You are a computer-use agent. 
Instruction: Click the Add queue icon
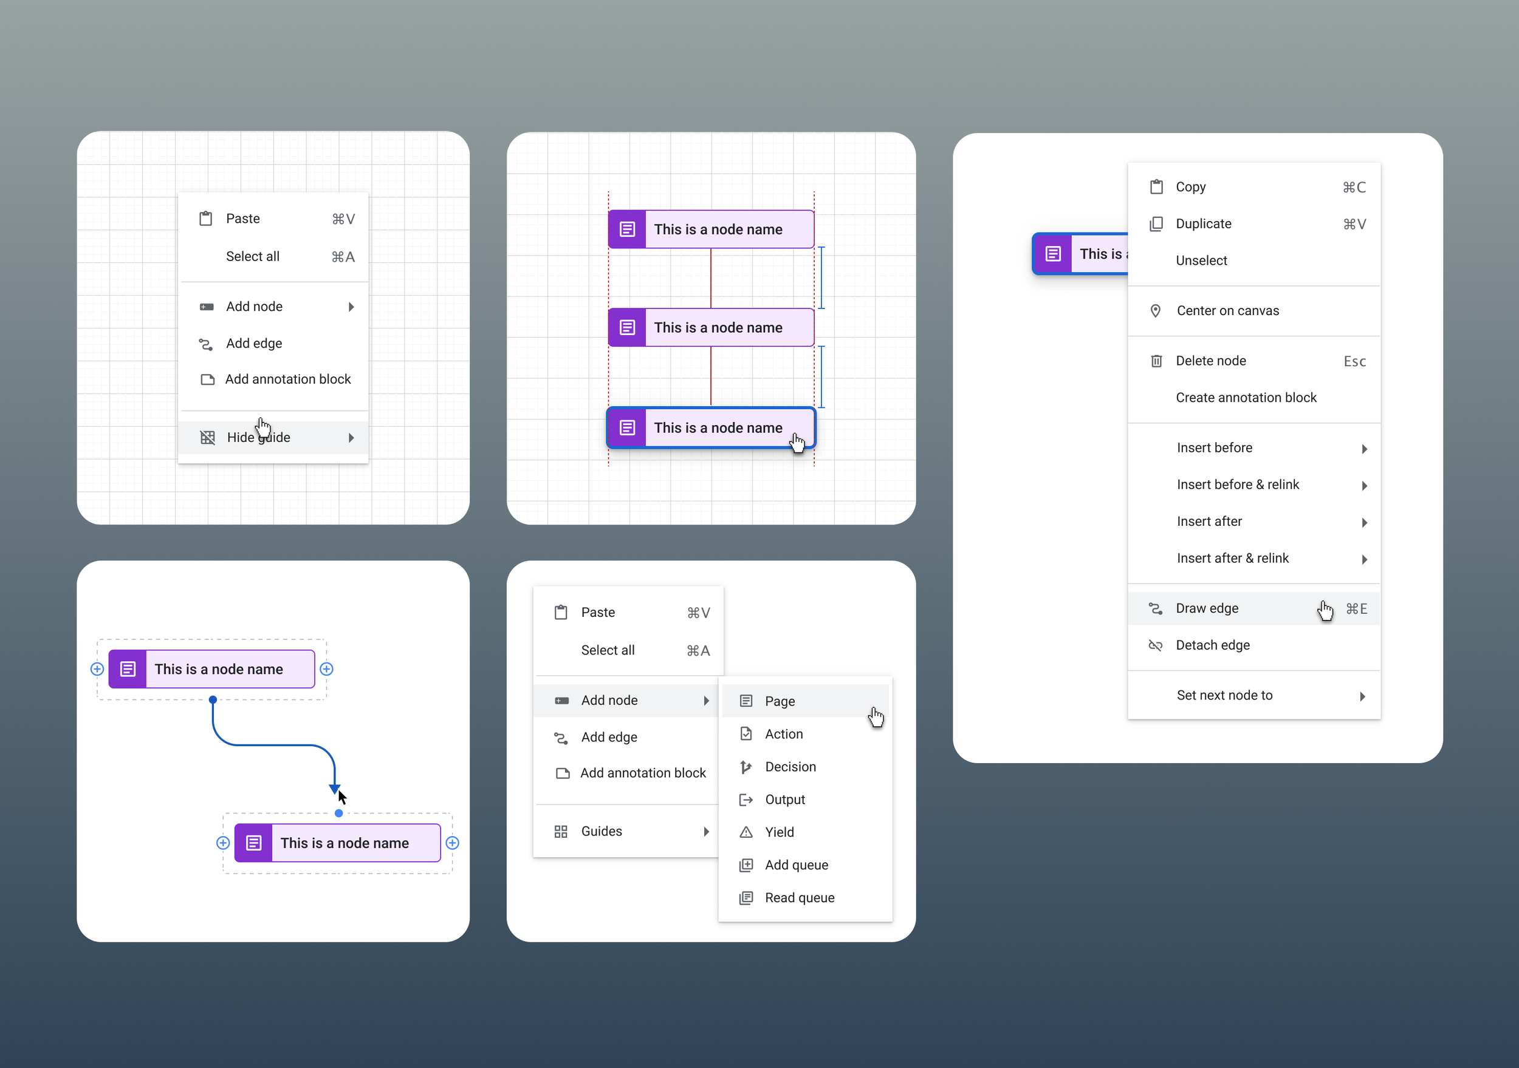746,865
